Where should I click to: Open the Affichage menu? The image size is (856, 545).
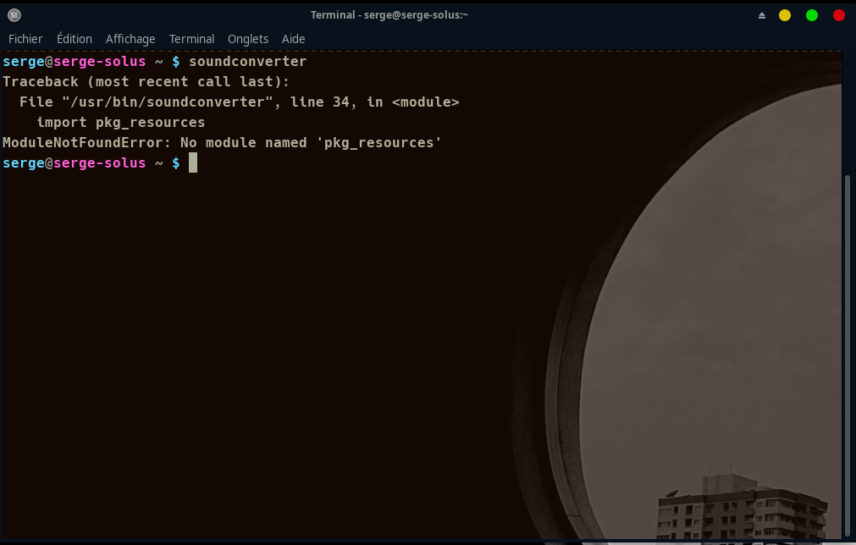[130, 39]
